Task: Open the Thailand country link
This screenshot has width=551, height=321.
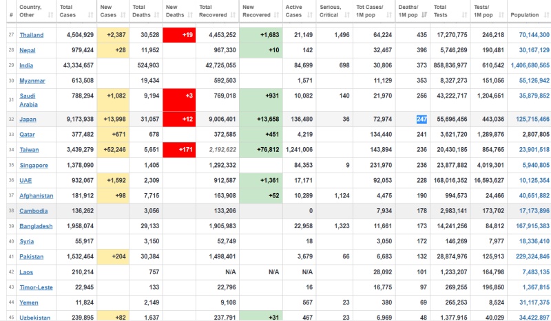Action: 32,35
